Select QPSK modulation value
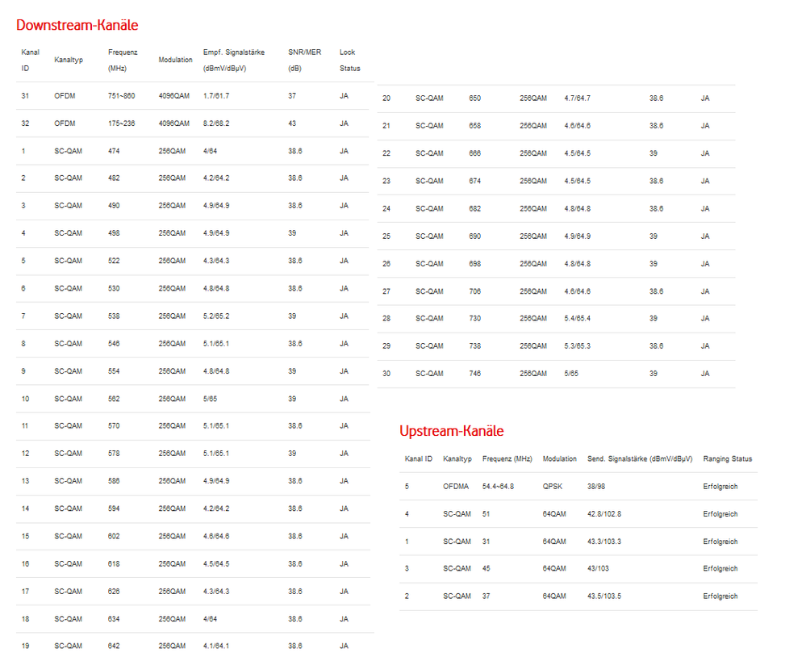 click(x=553, y=487)
